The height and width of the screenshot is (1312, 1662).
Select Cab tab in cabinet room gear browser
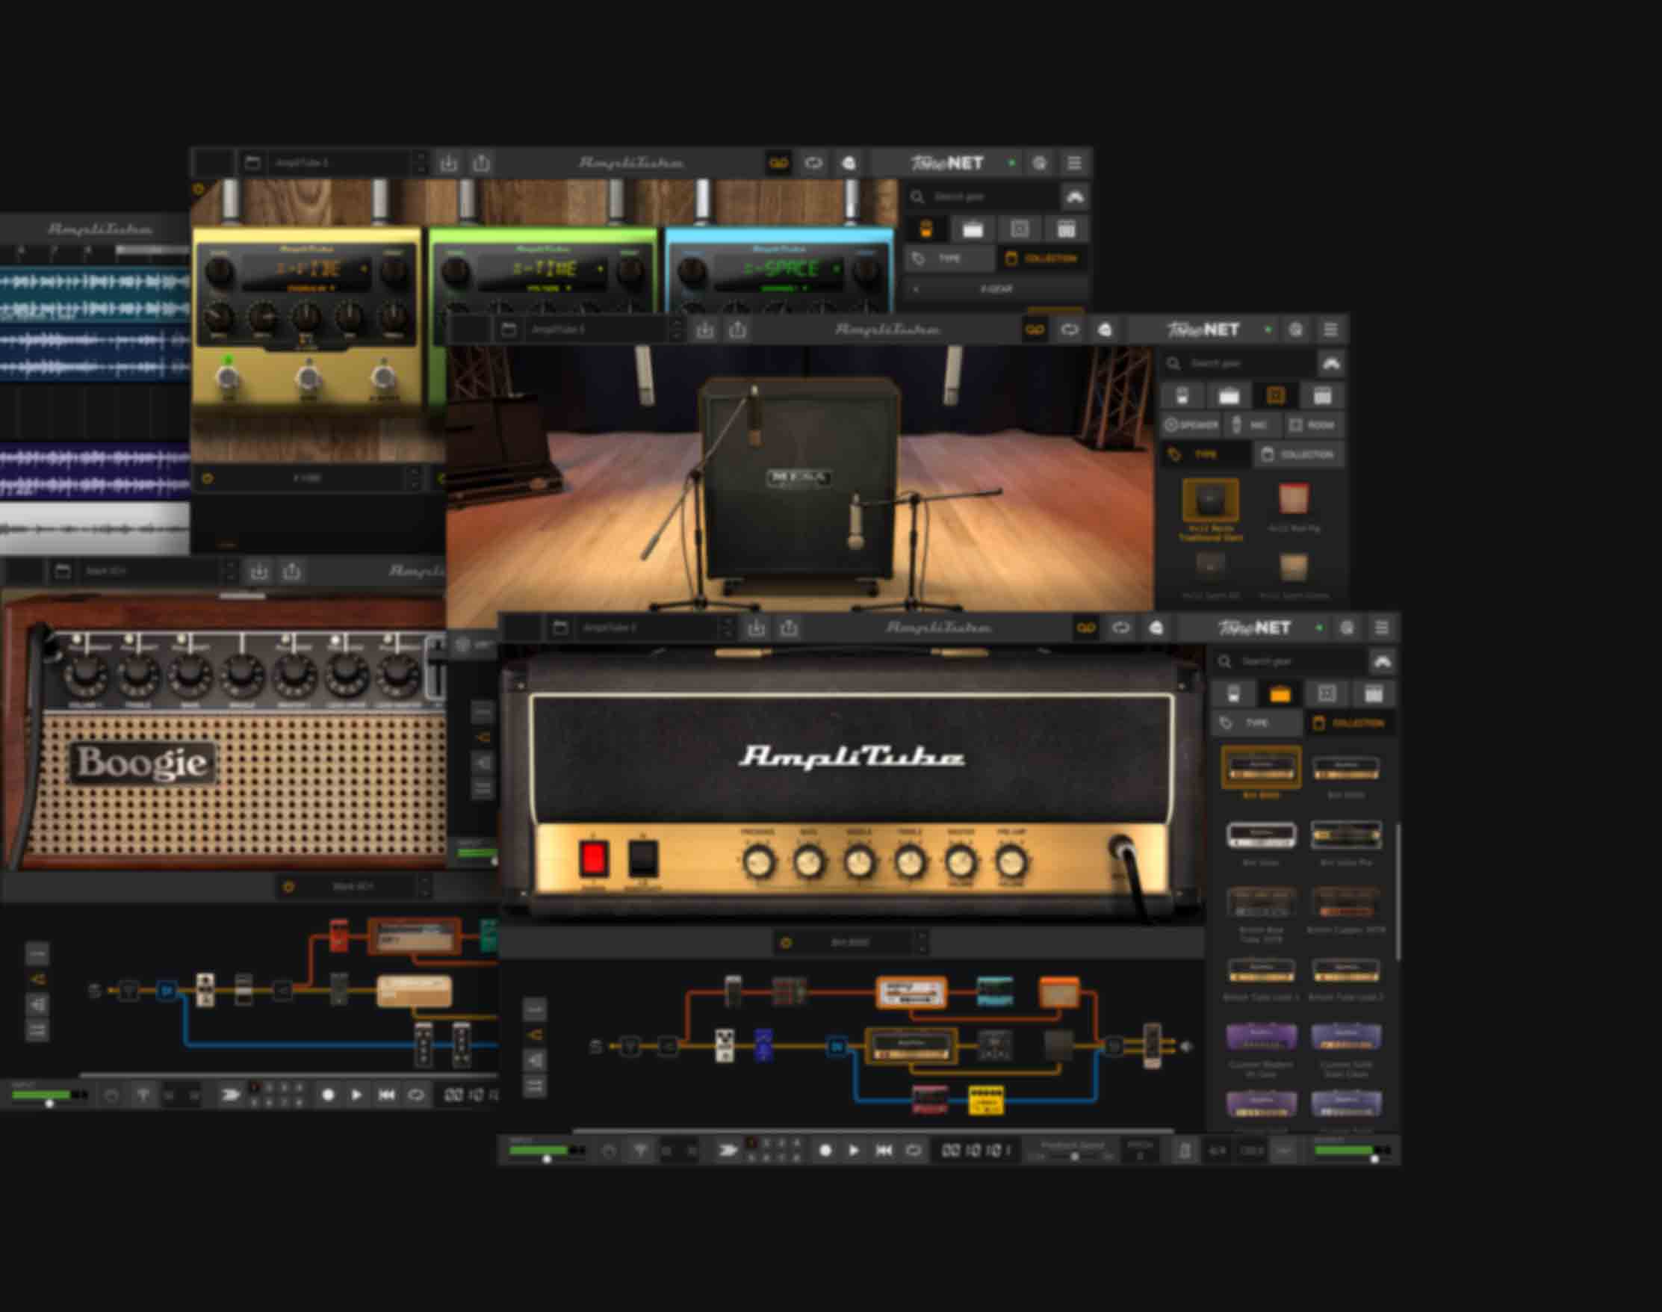click(x=1276, y=397)
